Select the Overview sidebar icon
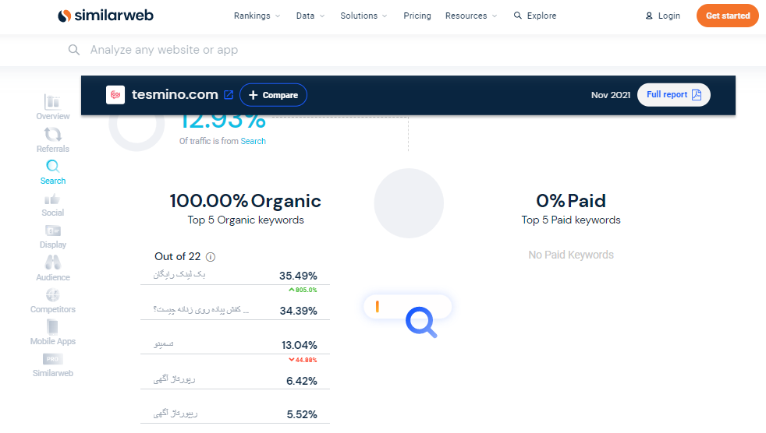This screenshot has height=433, width=766. coord(52,102)
